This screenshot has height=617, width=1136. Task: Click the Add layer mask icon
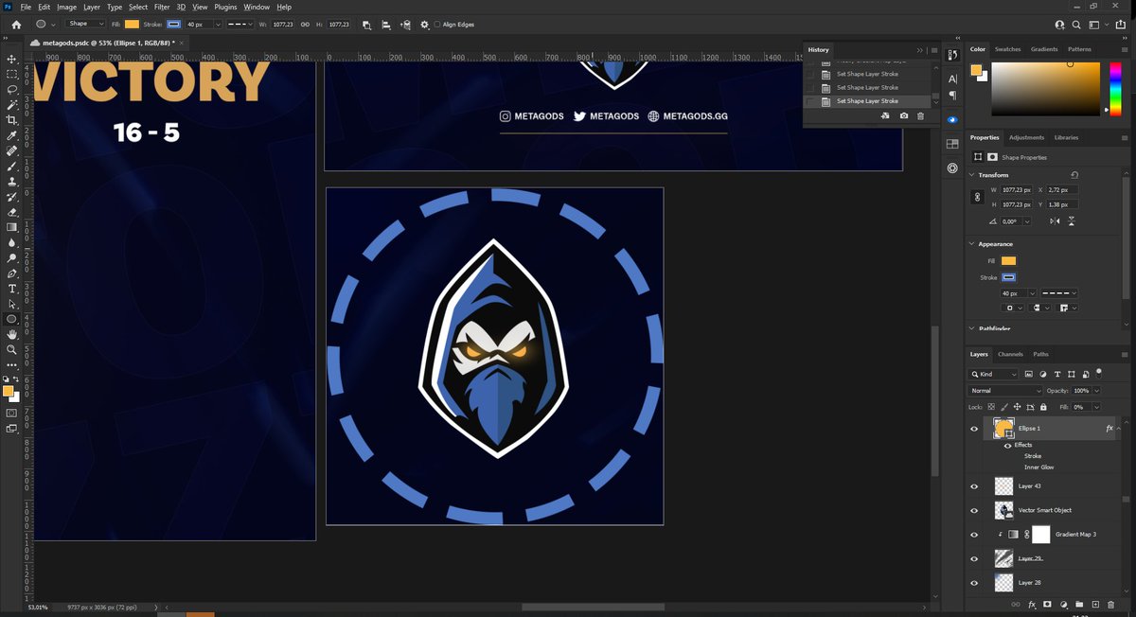click(x=1047, y=604)
